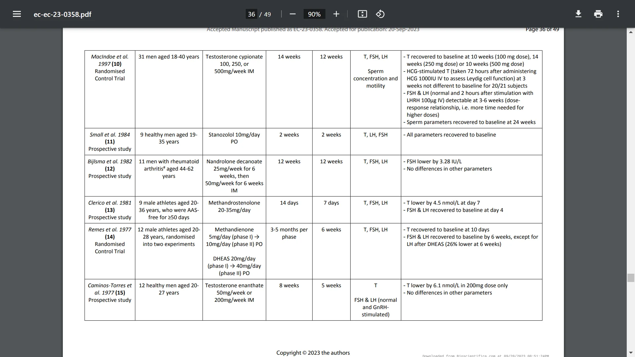
Task: Toggle fit to page button
Action: (x=362, y=14)
